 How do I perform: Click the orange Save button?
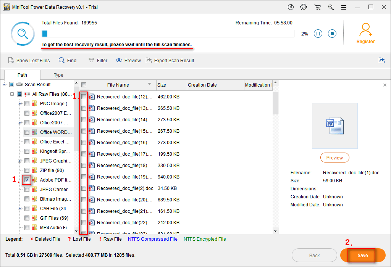(363, 255)
